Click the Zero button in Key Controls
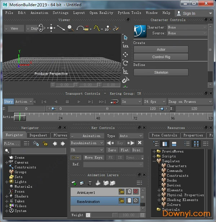The image size is (216, 222). 112,150
